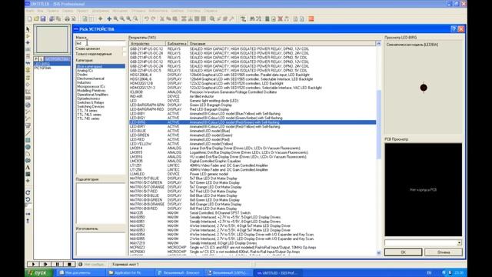The height and width of the screenshot is (277, 492).
Task: Open the Справка menu
Action: 210,11
